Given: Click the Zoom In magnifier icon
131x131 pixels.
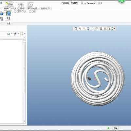Looking at the screenshot, I should [80, 28].
